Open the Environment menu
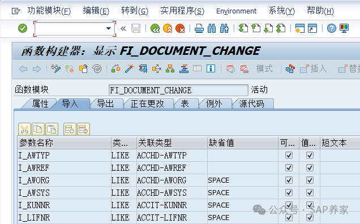 pyautogui.click(x=236, y=11)
